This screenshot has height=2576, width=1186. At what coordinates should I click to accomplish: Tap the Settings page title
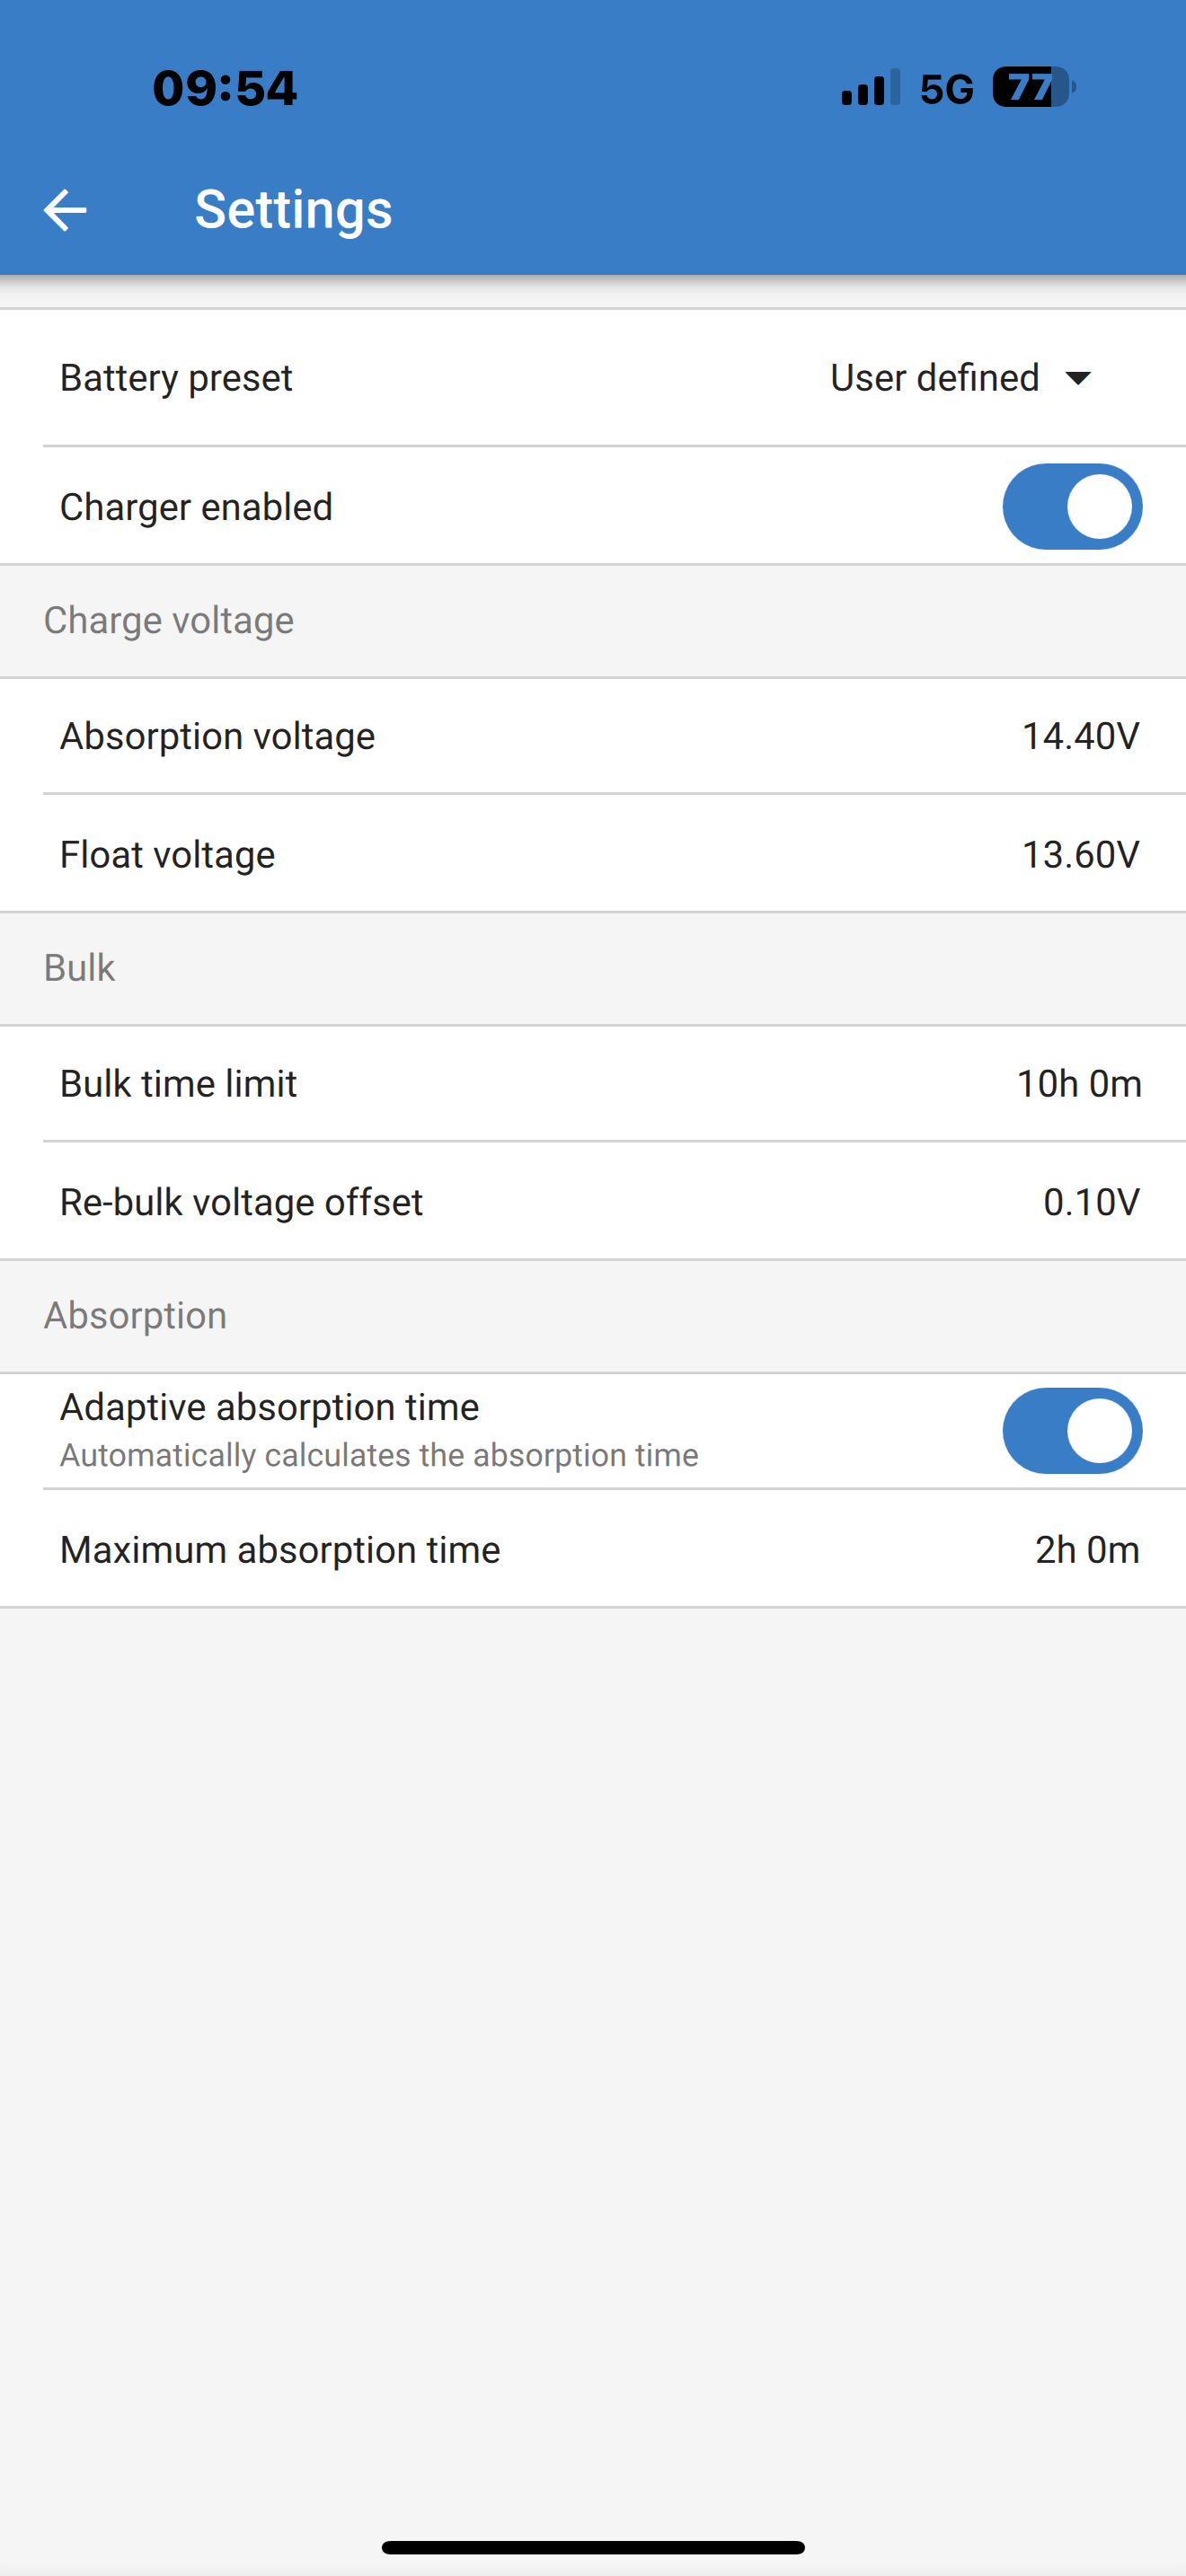point(293,210)
